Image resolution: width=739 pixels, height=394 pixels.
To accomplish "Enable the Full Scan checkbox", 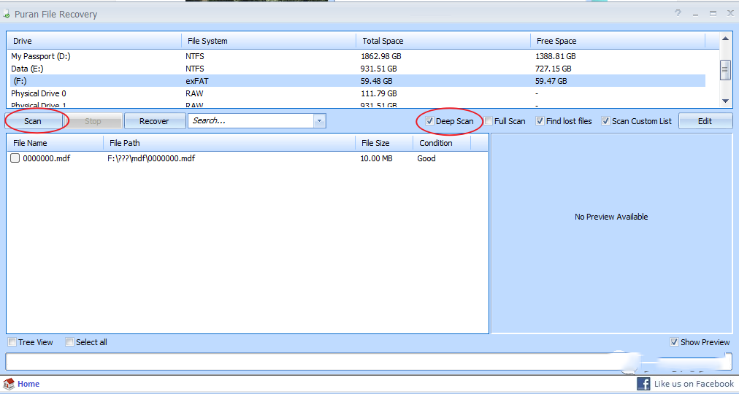I will (489, 121).
